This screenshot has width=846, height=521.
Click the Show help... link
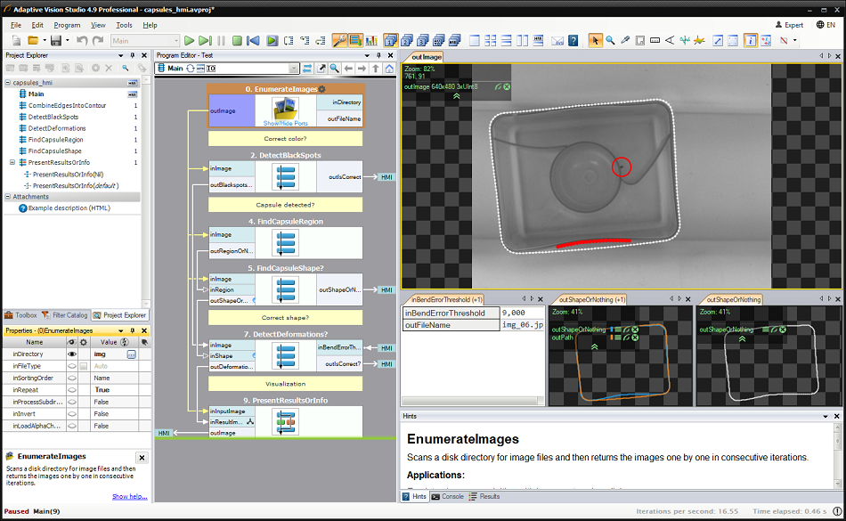point(129,496)
